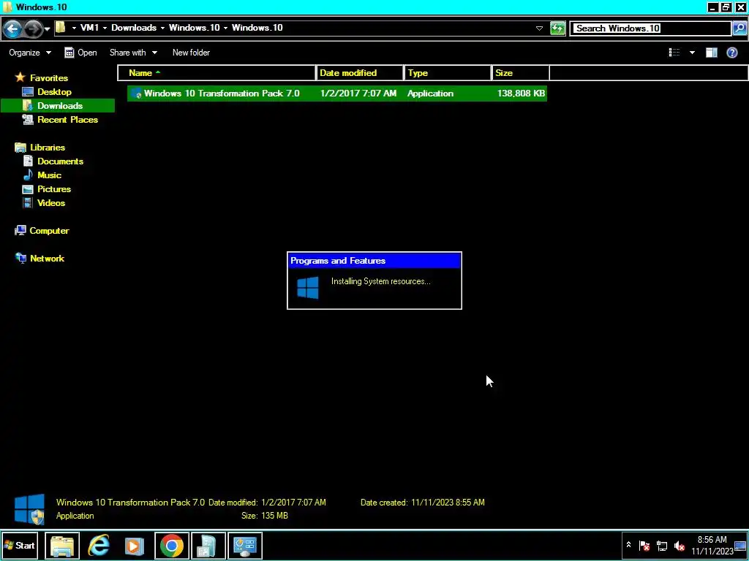Screen dimensions: 749x561
Task: Sort by Date modified column
Action: click(360, 73)
